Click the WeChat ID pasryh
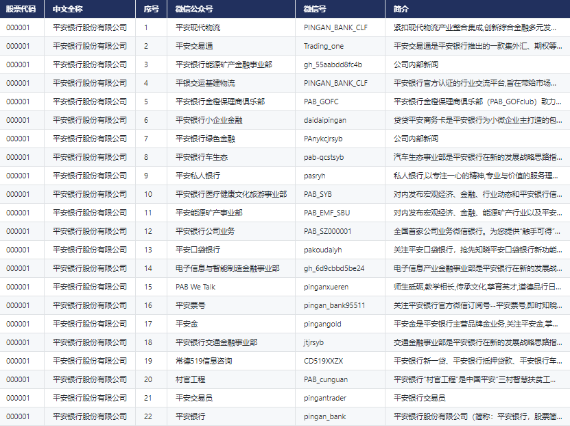This screenshot has width=570, height=426. coord(315,176)
